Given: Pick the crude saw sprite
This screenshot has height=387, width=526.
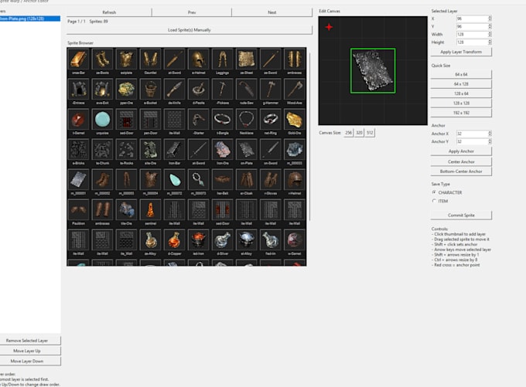Looking at the screenshot, I should point(247,89).
